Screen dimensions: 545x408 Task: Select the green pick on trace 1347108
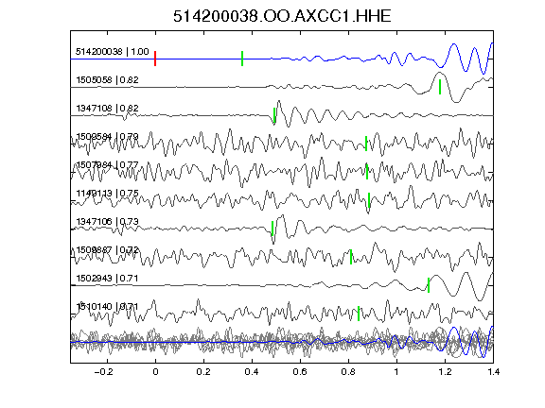pos(274,115)
